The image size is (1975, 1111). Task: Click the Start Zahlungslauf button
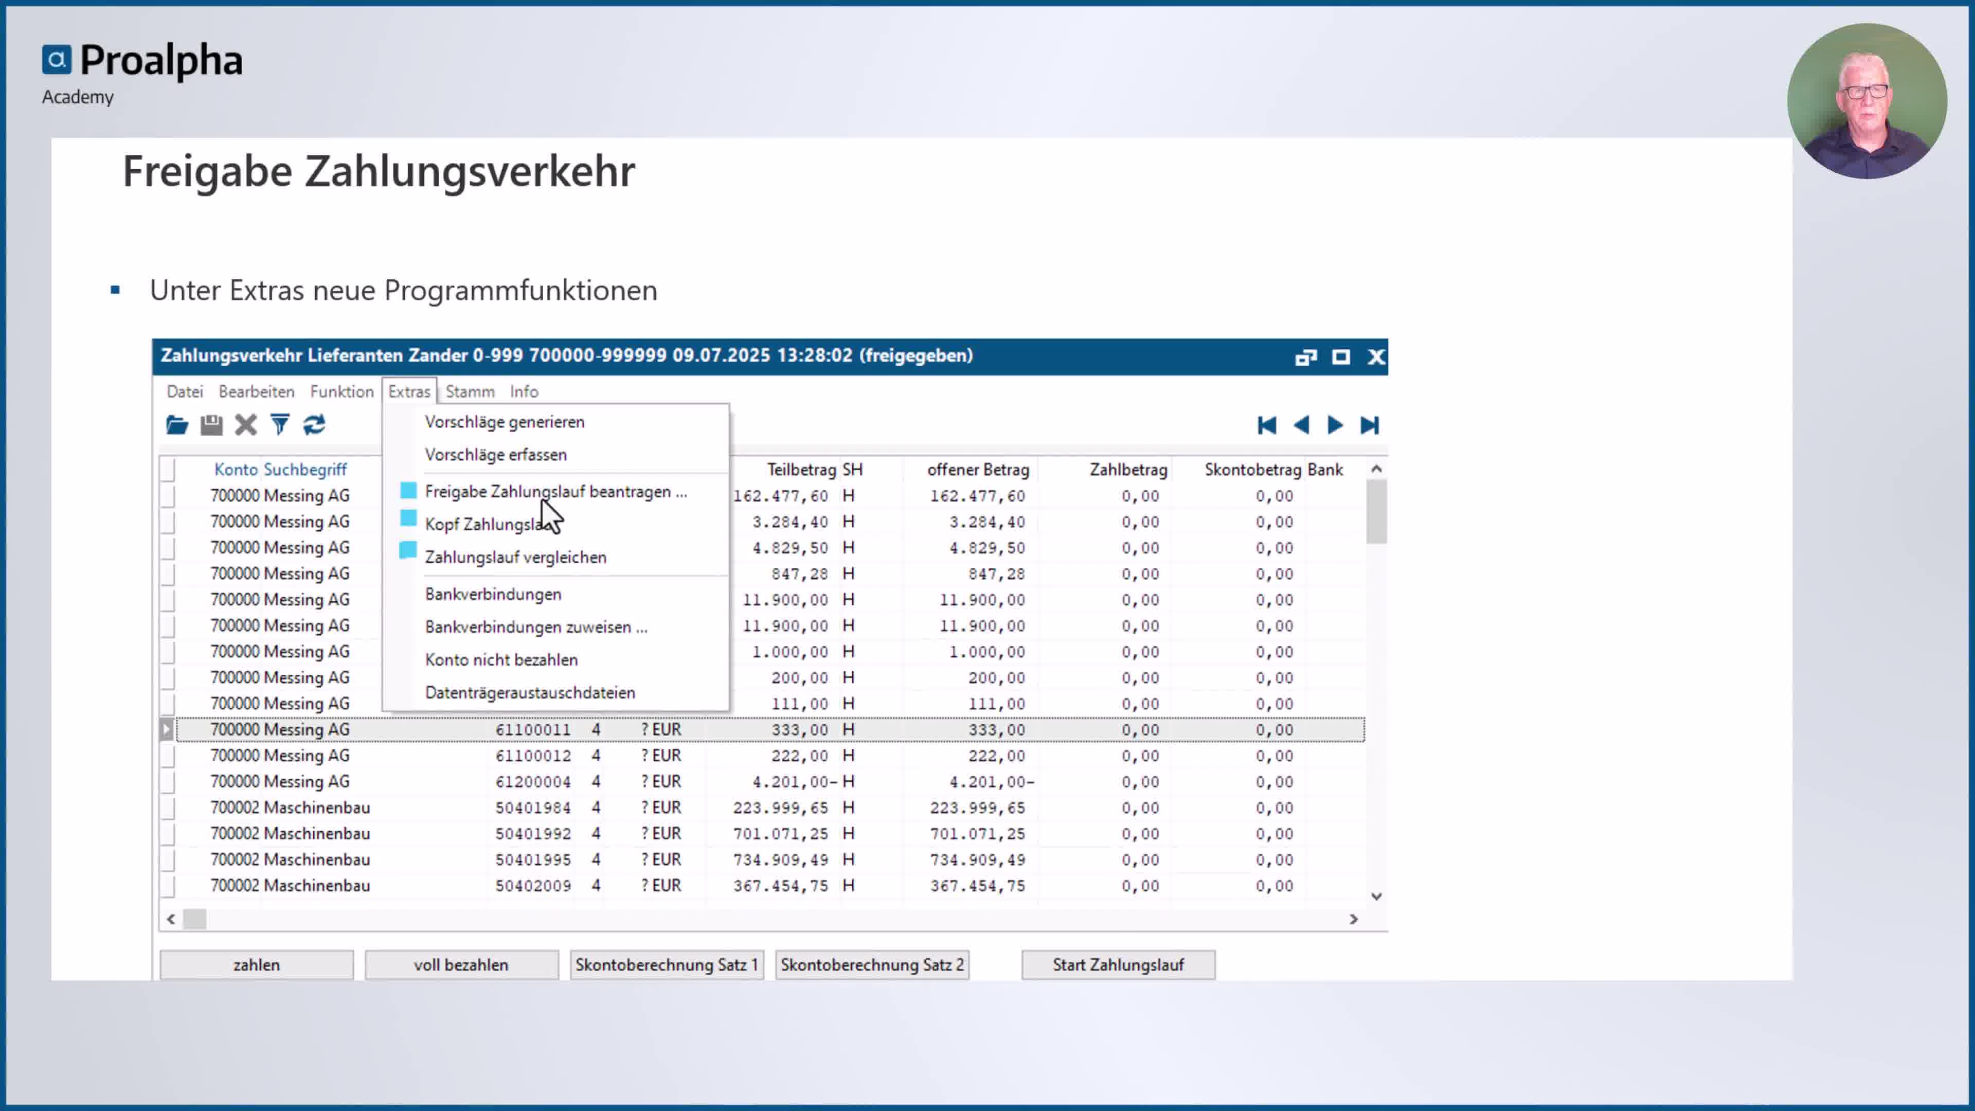point(1119,965)
